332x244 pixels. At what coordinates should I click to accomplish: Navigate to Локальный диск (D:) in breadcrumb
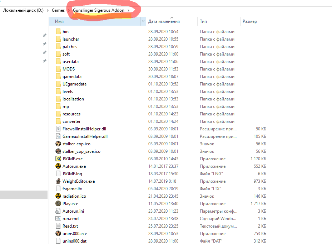tap(23, 10)
